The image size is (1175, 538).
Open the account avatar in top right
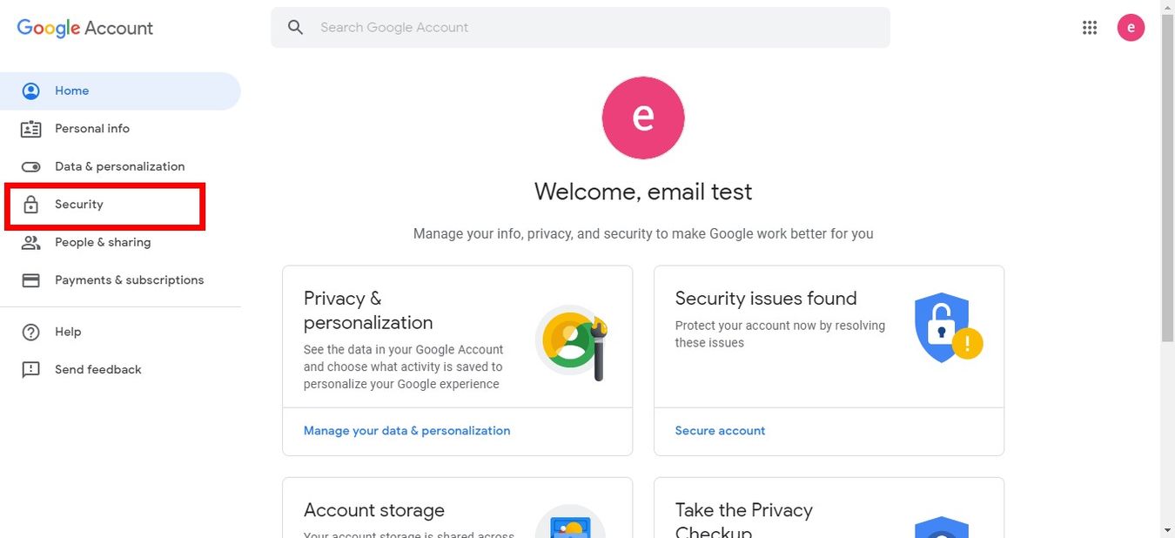1131,28
